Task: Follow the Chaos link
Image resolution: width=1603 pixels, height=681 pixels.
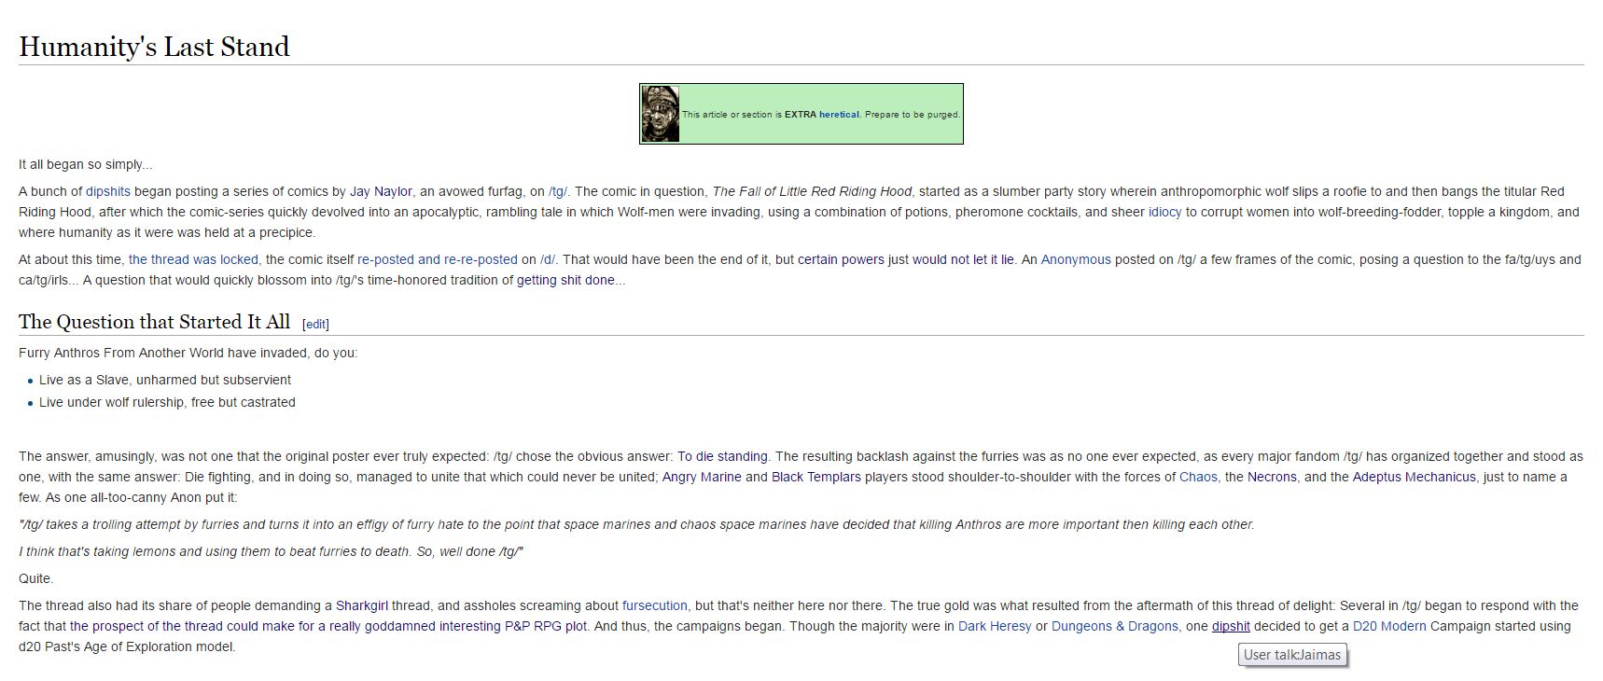Action: click(1198, 477)
